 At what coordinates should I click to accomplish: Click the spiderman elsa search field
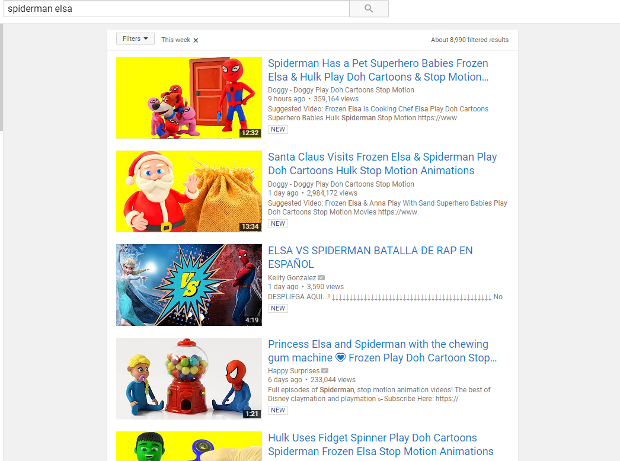point(177,9)
